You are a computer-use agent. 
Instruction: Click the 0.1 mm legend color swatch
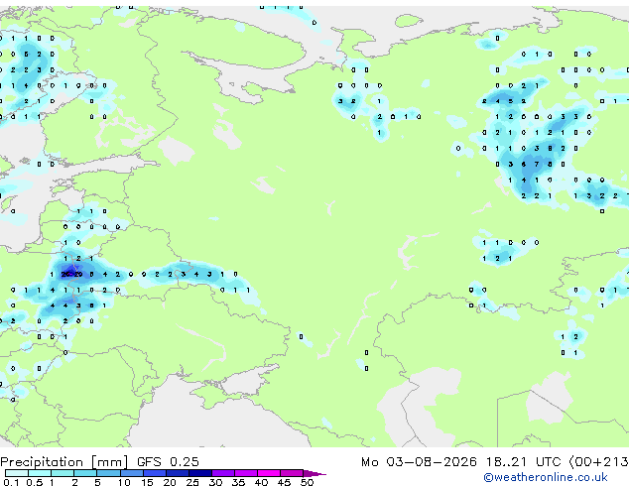click(17, 473)
